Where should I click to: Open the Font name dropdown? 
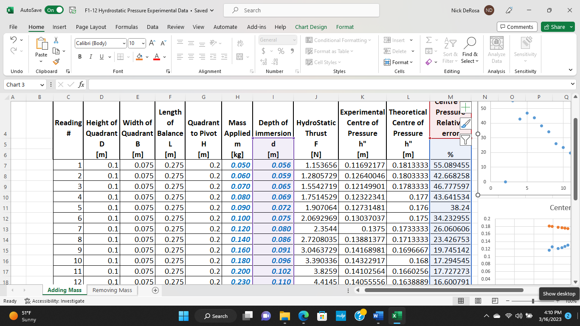pyautogui.click(x=124, y=43)
